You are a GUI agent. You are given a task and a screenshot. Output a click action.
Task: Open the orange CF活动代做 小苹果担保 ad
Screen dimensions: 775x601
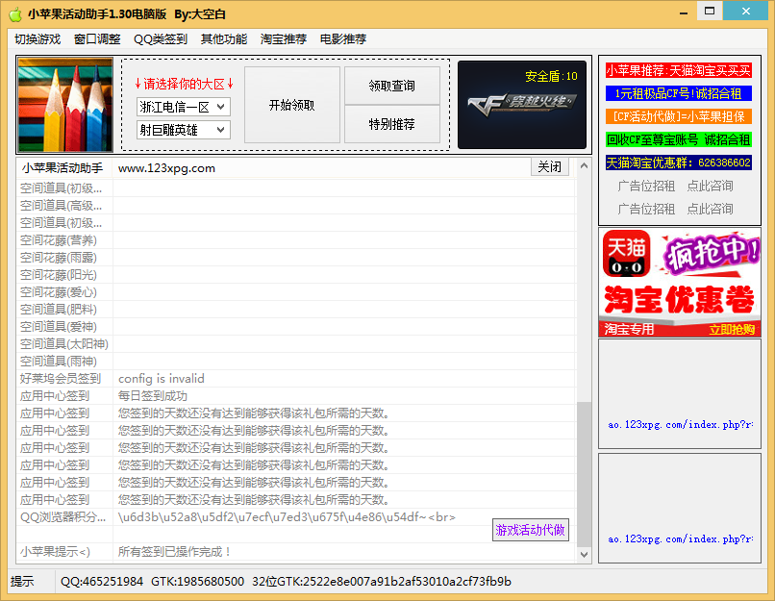(x=679, y=116)
